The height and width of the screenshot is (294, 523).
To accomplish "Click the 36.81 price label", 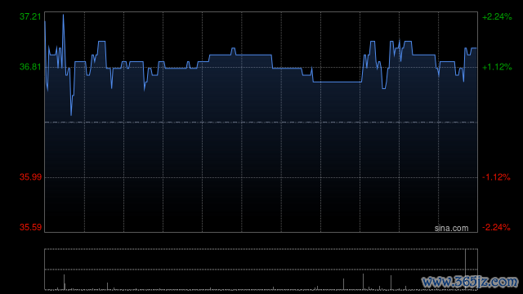I will tap(30, 67).
